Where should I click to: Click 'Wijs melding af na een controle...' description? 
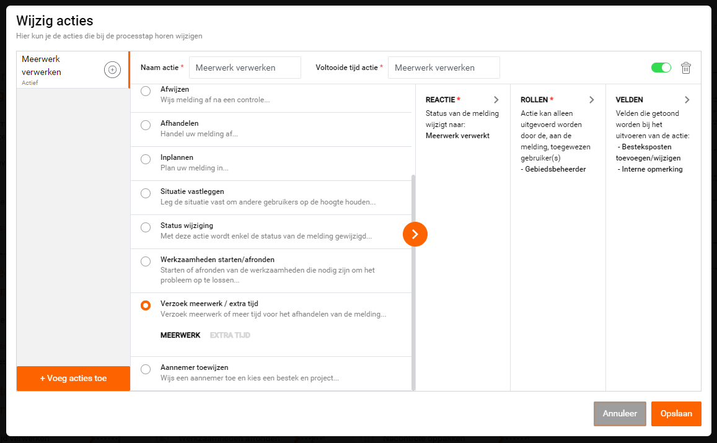point(215,100)
